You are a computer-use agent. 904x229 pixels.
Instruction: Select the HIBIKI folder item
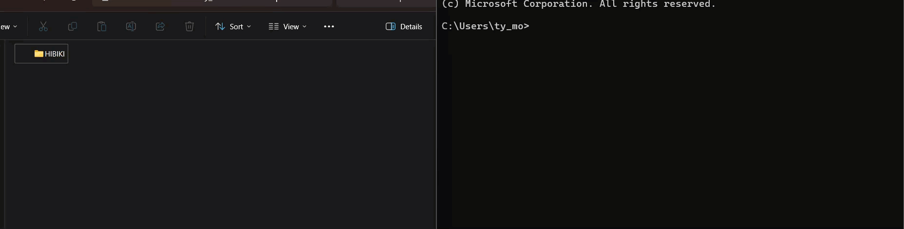pos(54,54)
